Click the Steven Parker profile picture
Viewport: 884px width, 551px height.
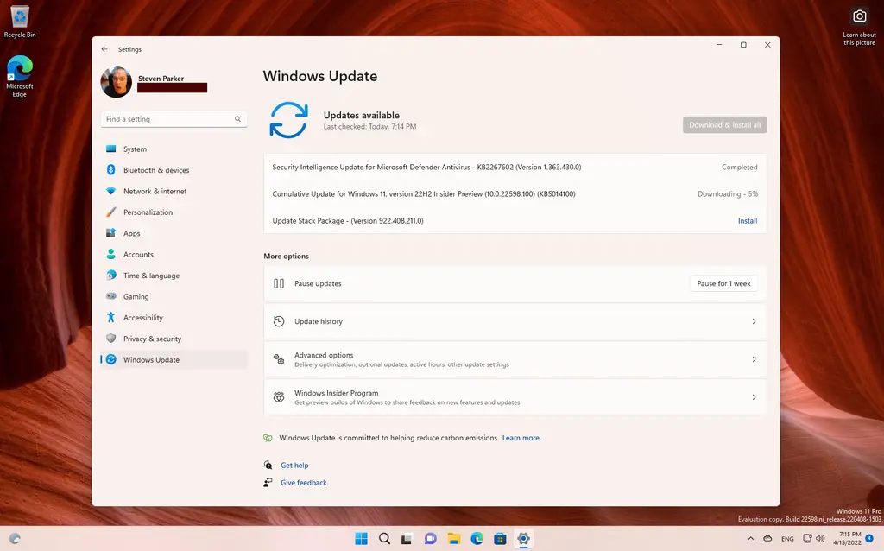pyautogui.click(x=117, y=83)
